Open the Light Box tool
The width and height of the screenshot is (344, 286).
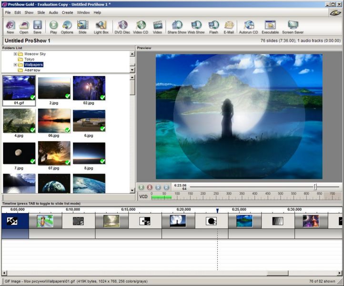pyautogui.click(x=101, y=27)
